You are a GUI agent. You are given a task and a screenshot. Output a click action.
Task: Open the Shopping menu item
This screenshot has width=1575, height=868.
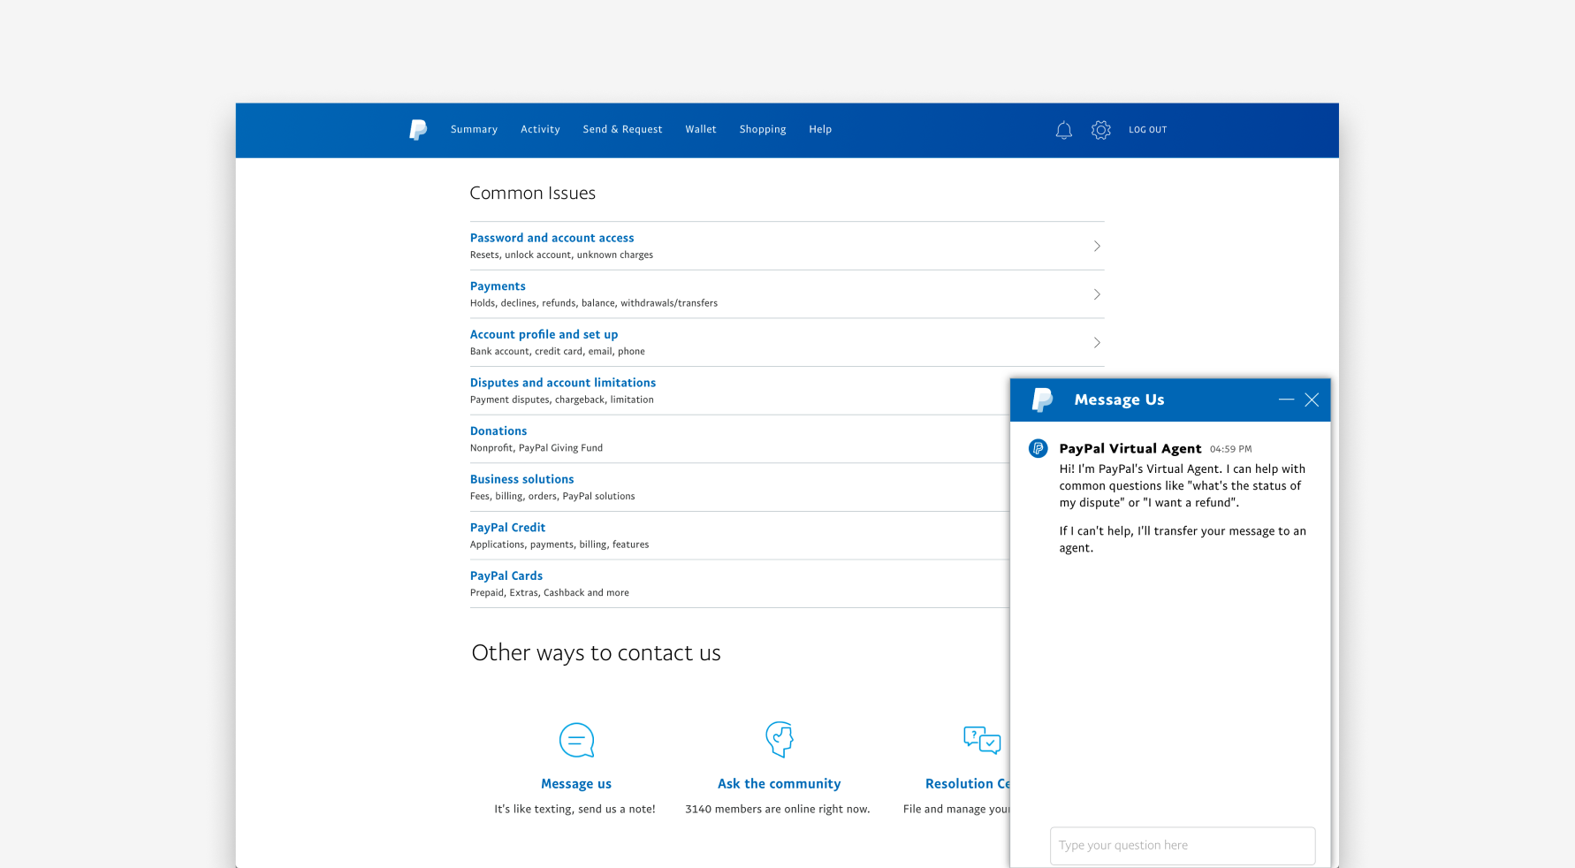click(763, 129)
